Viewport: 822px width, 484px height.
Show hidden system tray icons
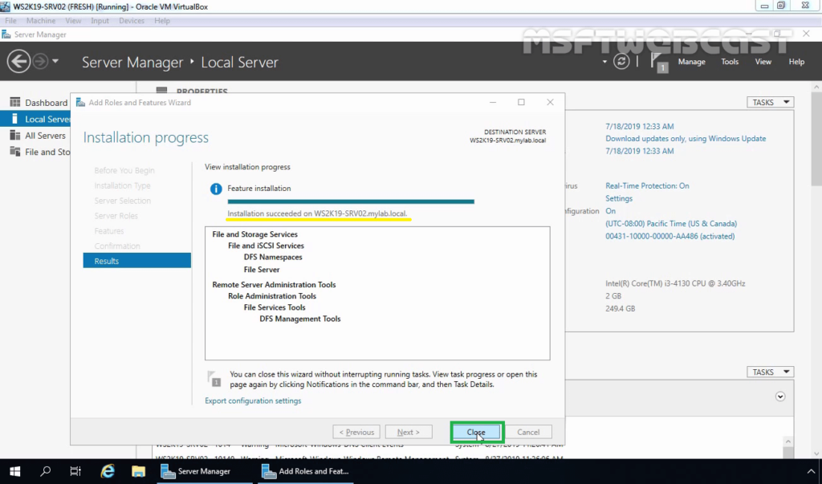coord(811,471)
